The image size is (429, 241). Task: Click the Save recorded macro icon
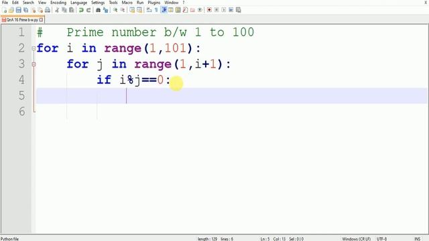(x=239, y=10)
